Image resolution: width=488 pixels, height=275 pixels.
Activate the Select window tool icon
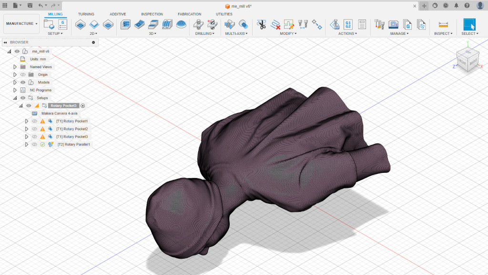tap(469, 24)
